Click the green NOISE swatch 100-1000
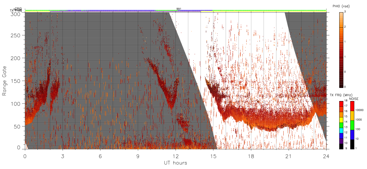Viewport: 367px width, 169px height. pyautogui.click(x=352, y=125)
